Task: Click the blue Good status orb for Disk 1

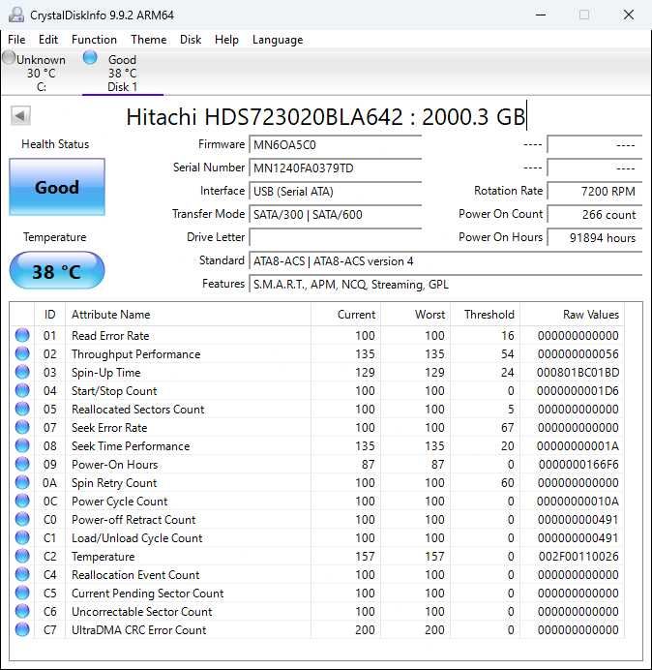Action: pyautogui.click(x=90, y=57)
